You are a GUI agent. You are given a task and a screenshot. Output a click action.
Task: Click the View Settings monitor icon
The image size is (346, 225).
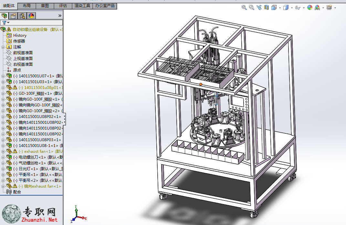329,7
